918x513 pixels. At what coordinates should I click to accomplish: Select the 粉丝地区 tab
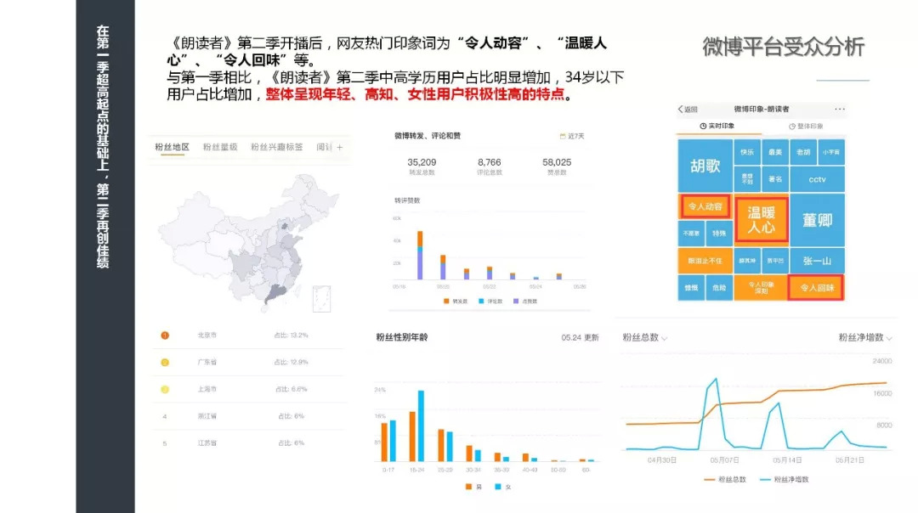(x=172, y=148)
